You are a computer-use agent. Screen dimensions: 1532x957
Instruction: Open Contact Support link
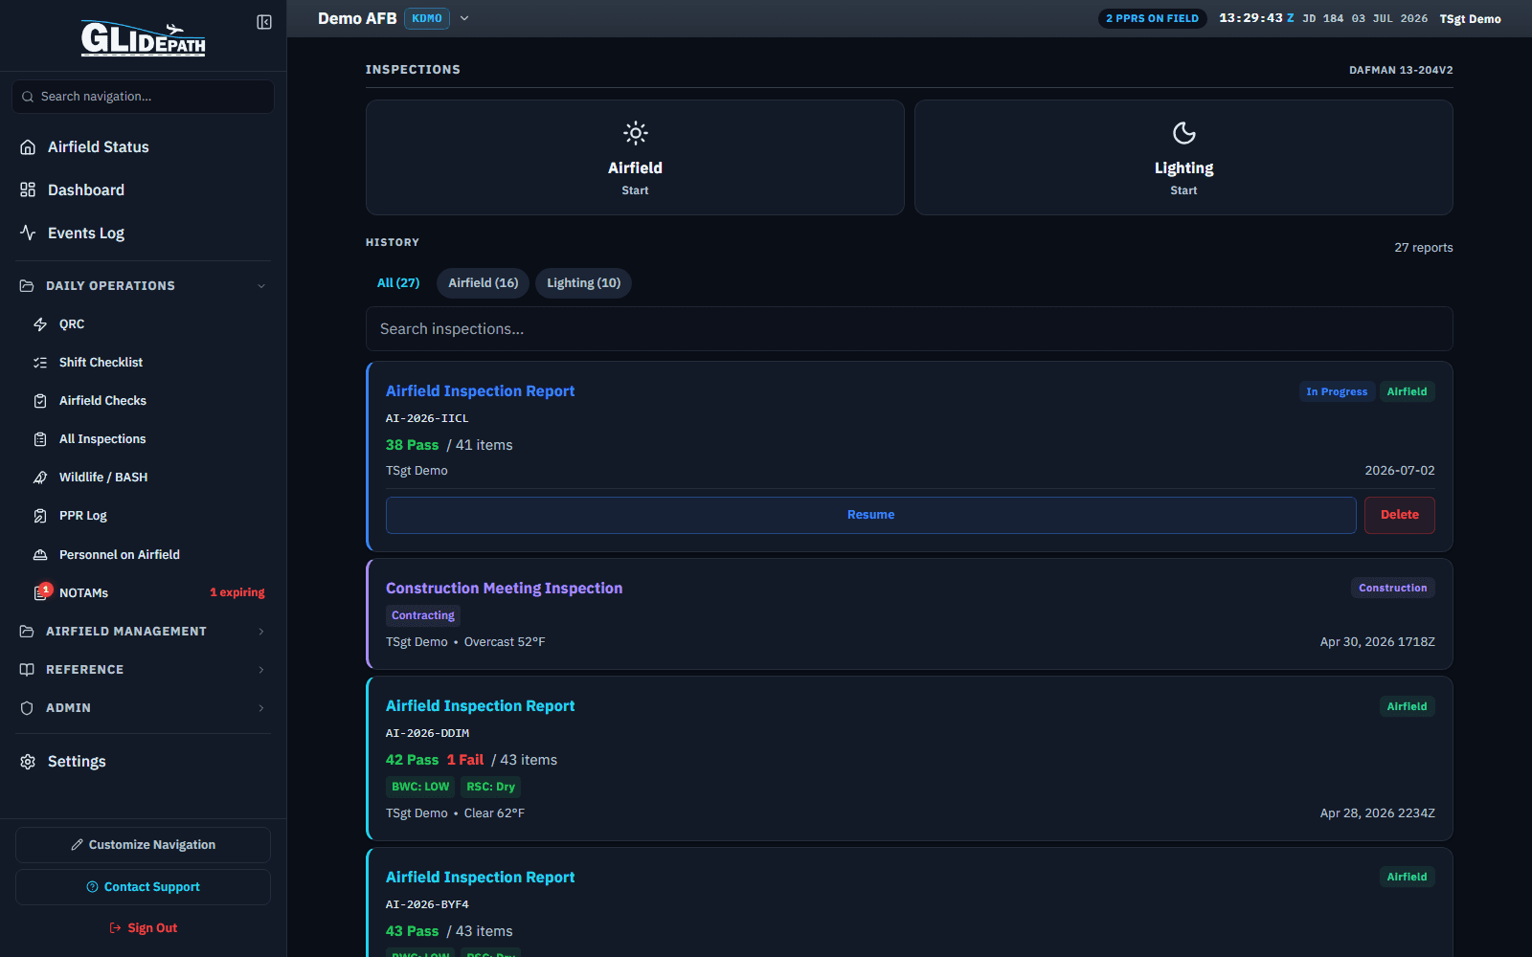[143, 887]
